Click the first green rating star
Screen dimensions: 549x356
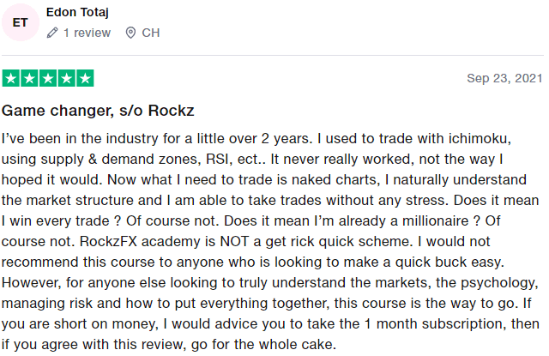11,78
